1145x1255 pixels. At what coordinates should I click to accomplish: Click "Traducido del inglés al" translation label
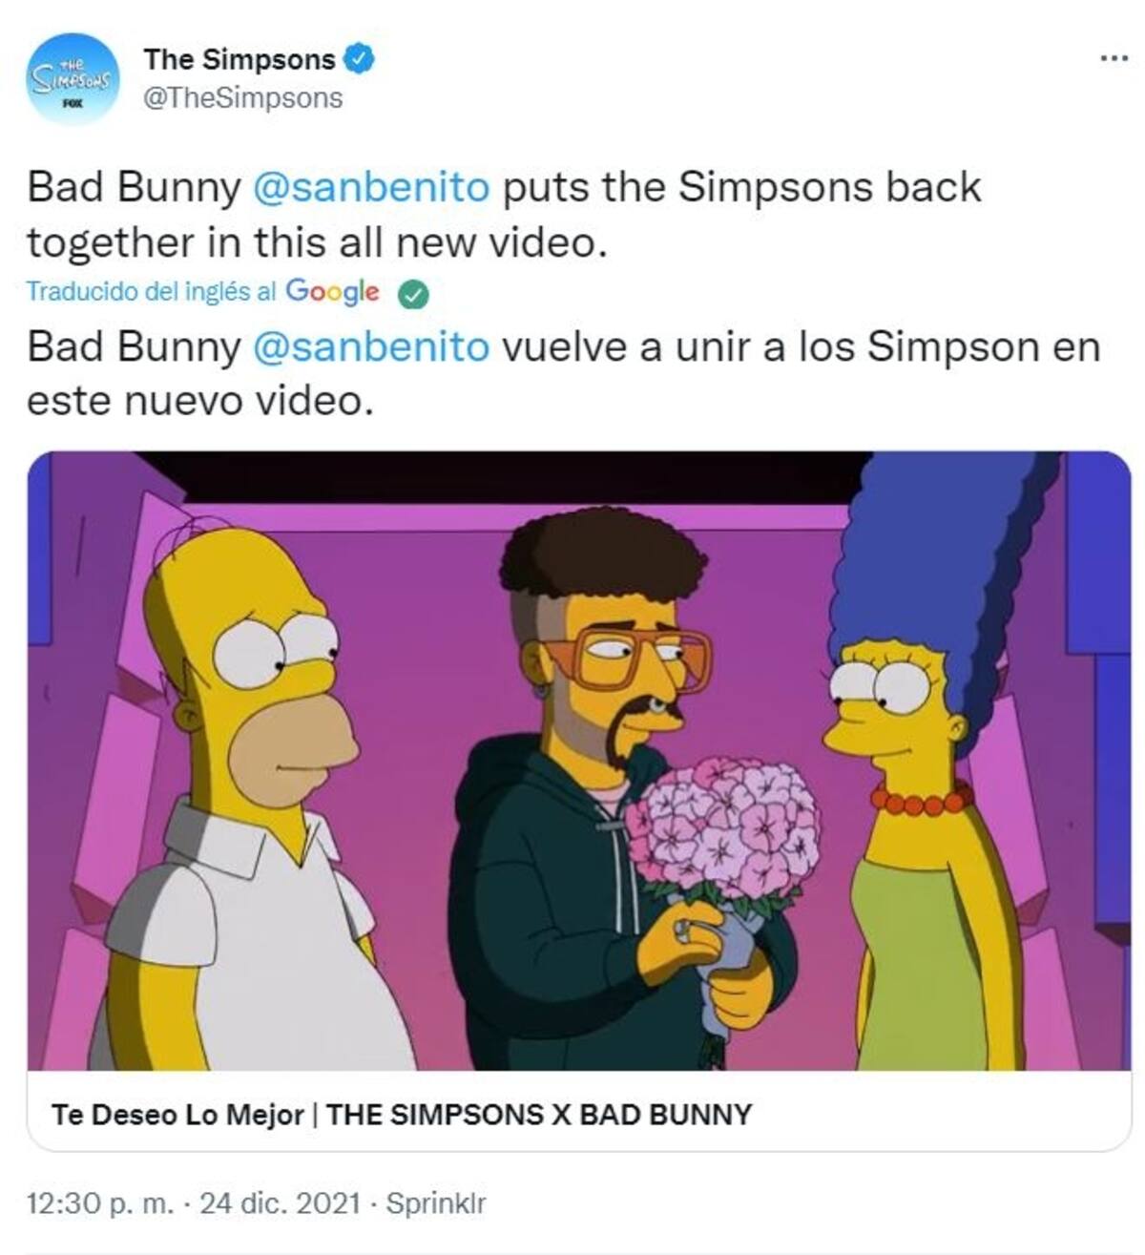pos(152,291)
